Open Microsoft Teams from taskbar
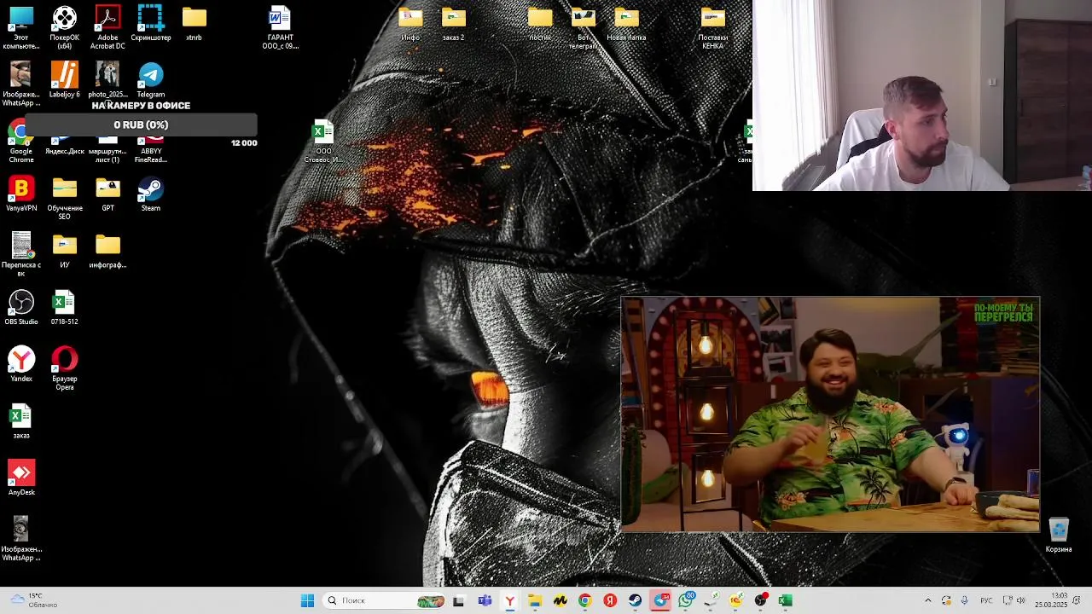 pos(485,600)
